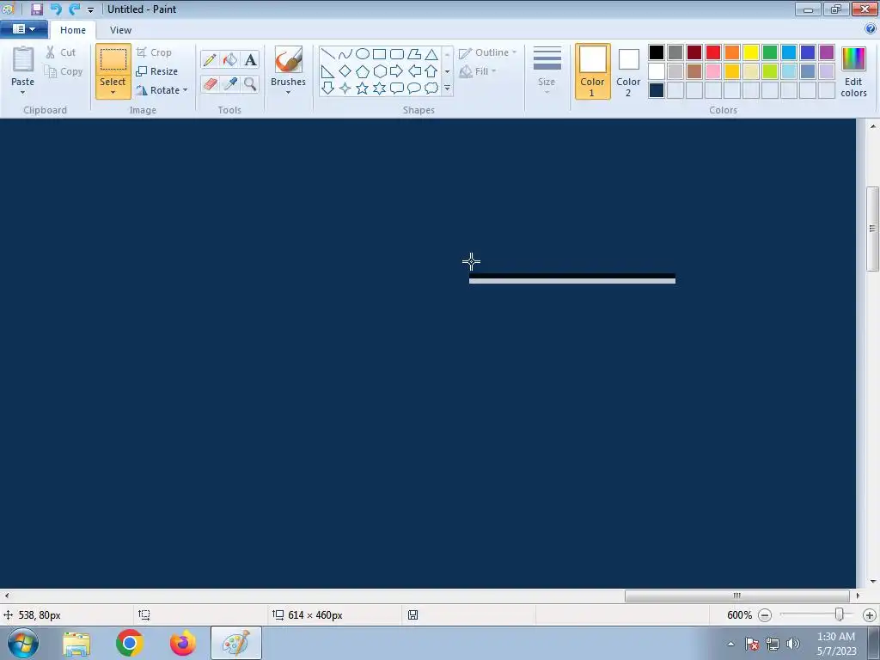Open the Edit colors dialog
Screen dimensions: 880x660
853,71
